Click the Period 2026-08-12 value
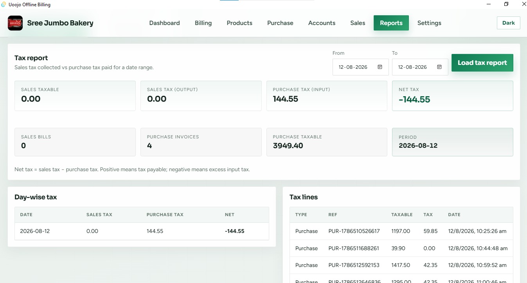The width and height of the screenshot is (527, 283). [x=418, y=146]
